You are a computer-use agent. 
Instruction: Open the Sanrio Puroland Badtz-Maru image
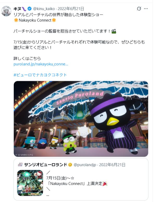(81, 119)
